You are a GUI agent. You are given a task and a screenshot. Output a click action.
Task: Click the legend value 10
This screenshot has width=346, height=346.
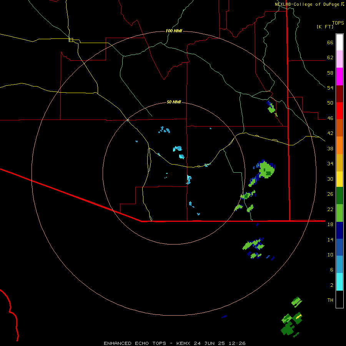330,255
